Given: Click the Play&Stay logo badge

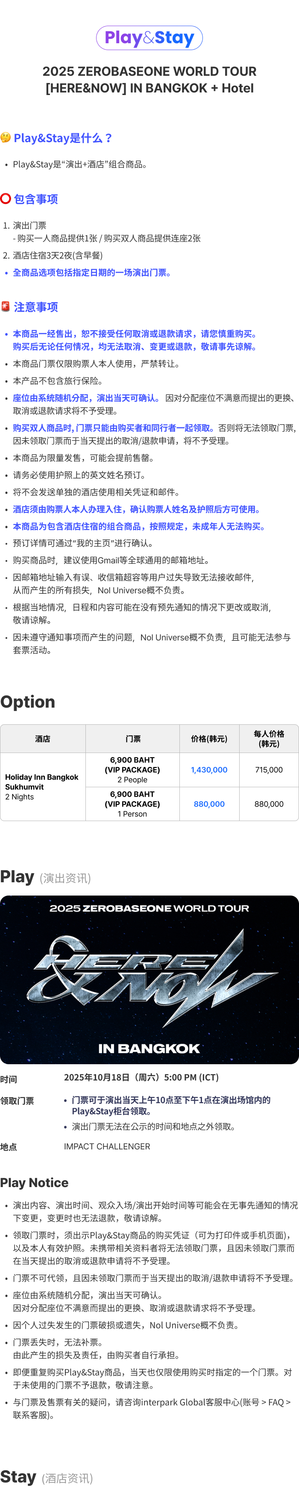Looking at the screenshot, I should pyautogui.click(x=149, y=38).
